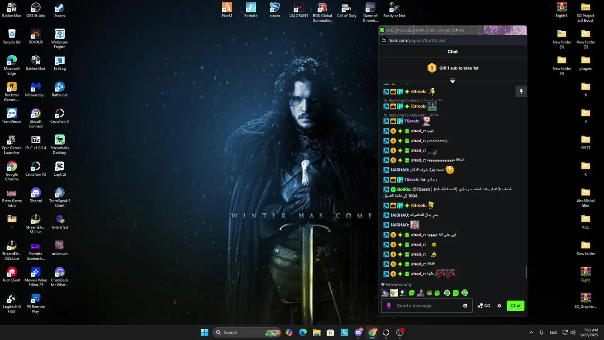Open SQ Project Lv3 Boost folder
Image resolution: width=604 pixels, height=340 pixels.
(586, 12)
